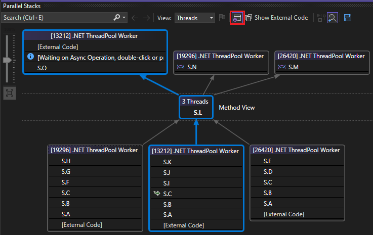Viewport: 373px width, 235px height.
Task: Click bottom [26420] .NET ThreadPool Worker header
Action: point(297,150)
